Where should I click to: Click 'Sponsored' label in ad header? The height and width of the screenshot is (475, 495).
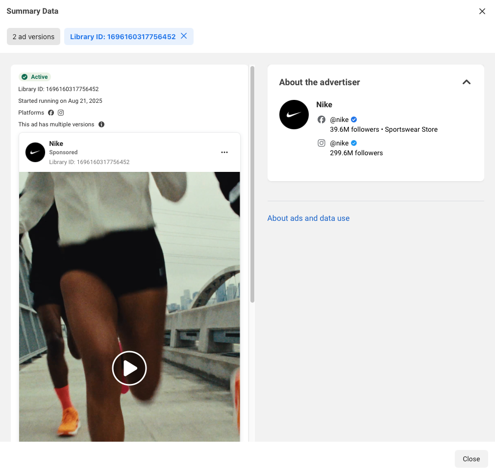(63, 152)
